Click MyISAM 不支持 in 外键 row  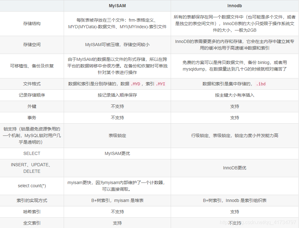coord(117,106)
